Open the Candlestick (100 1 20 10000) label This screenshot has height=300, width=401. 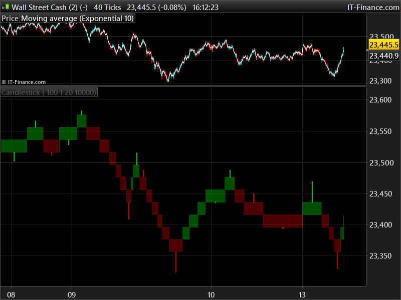[x=49, y=92]
